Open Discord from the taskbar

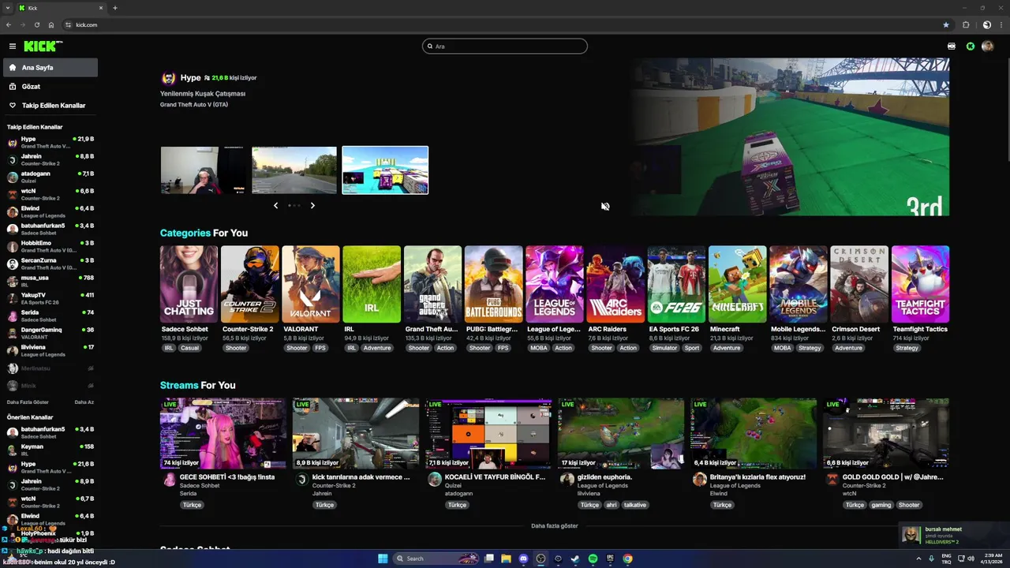pos(523,559)
